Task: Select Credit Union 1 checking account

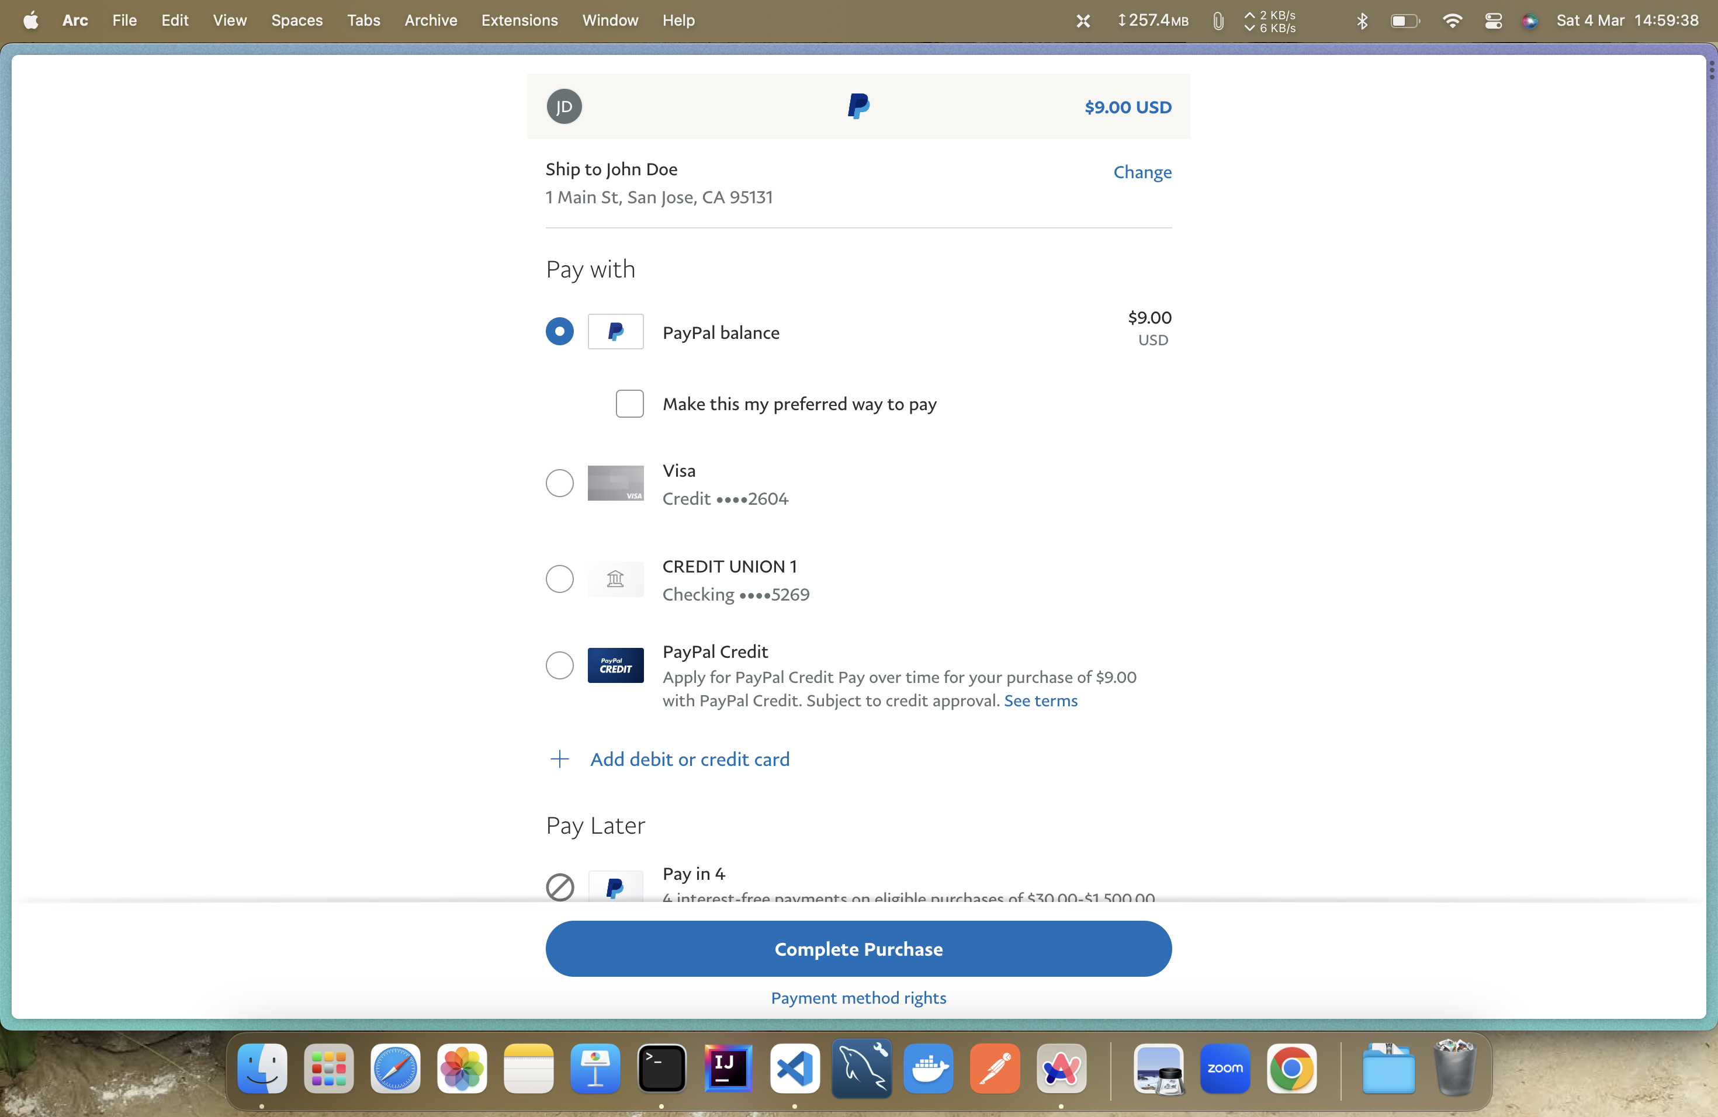Action: click(560, 578)
